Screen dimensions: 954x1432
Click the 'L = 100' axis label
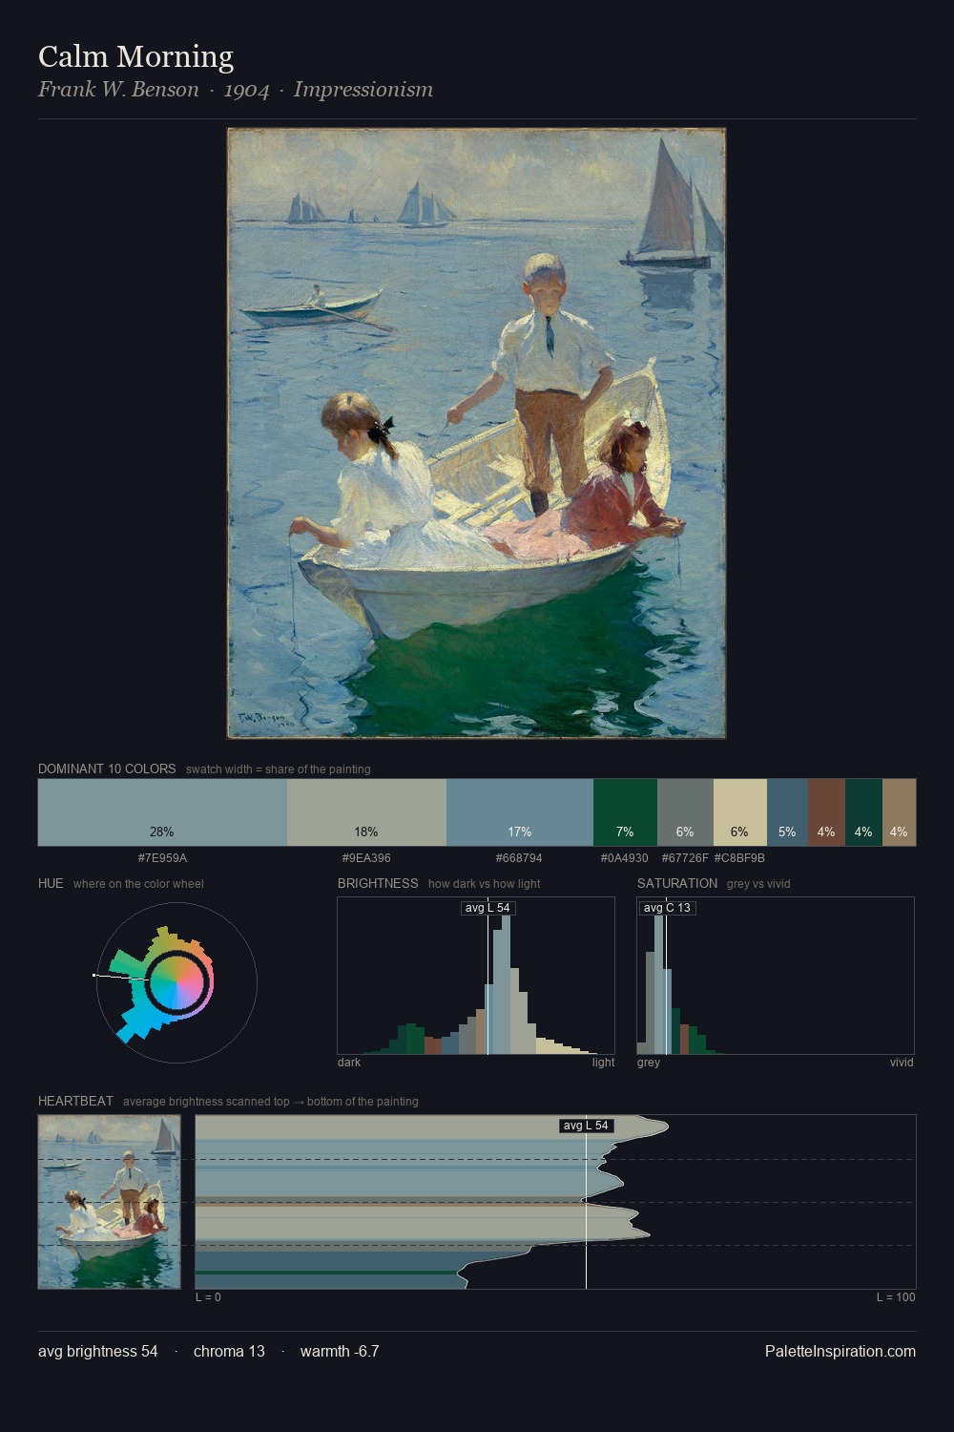coord(896,1297)
